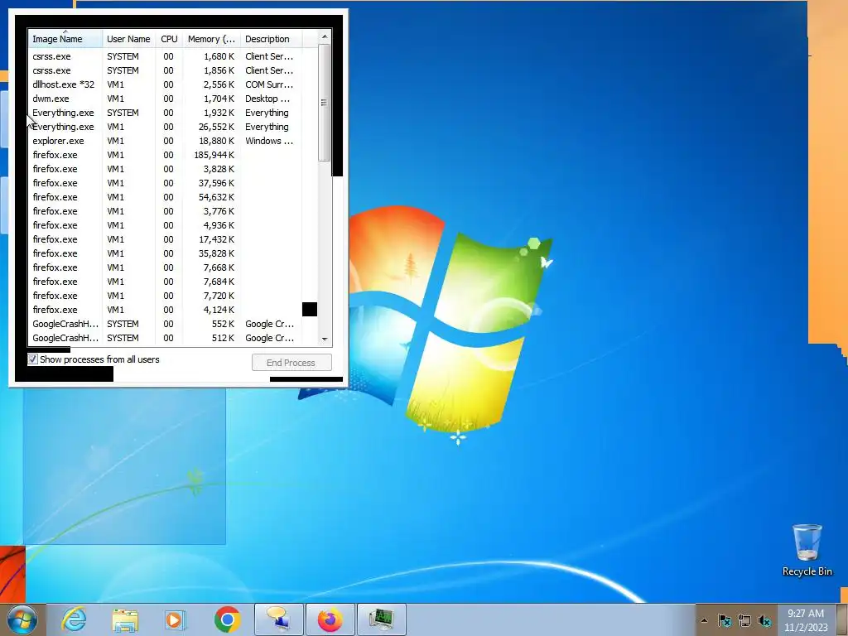Select the dllhost.exe *32 process
Screen dimensions: 848x636
165,84
